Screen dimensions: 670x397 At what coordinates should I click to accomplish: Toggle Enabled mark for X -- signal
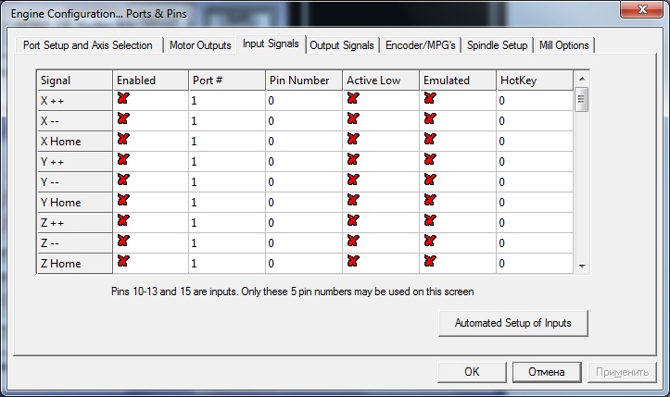tap(123, 118)
